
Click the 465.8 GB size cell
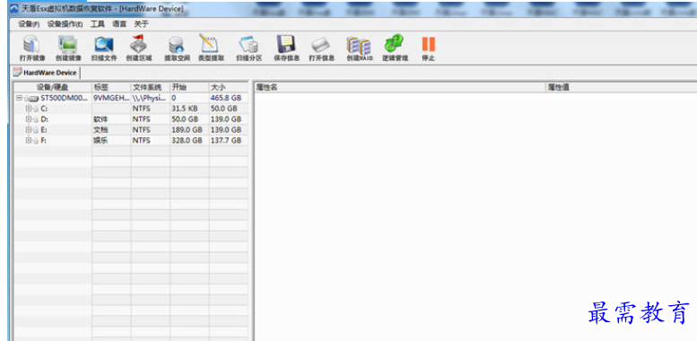coord(225,98)
